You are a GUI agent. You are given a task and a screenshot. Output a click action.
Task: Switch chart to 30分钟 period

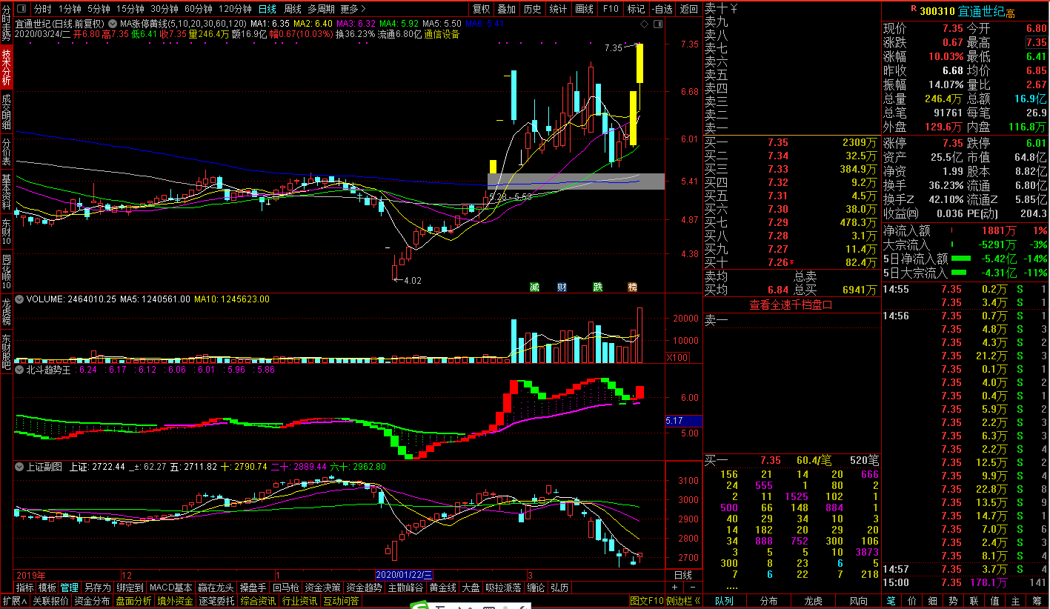(x=165, y=9)
